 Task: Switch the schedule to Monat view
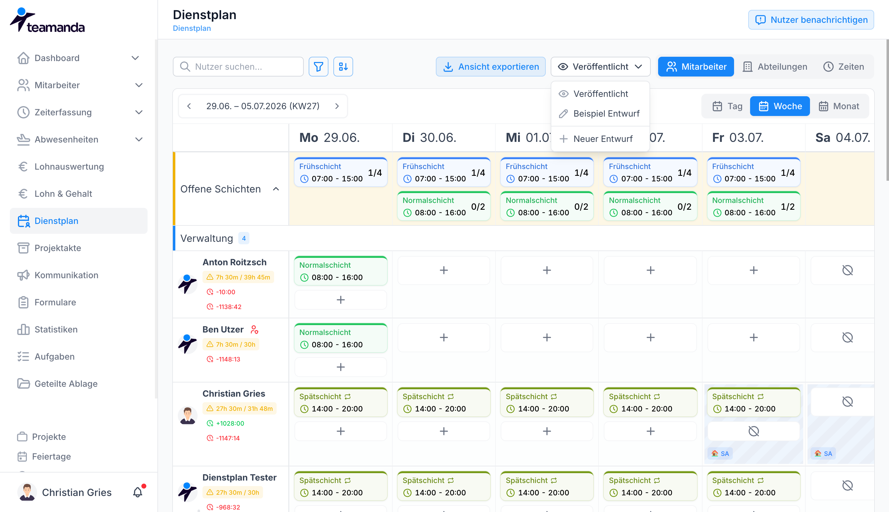(x=839, y=106)
